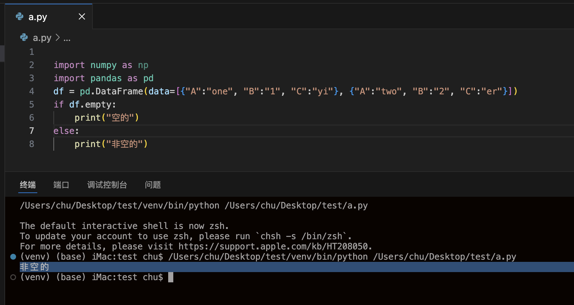Screen dimensions: 574x305
Task: Click the hollow circle beside the last prompt
Action: pos(13,277)
